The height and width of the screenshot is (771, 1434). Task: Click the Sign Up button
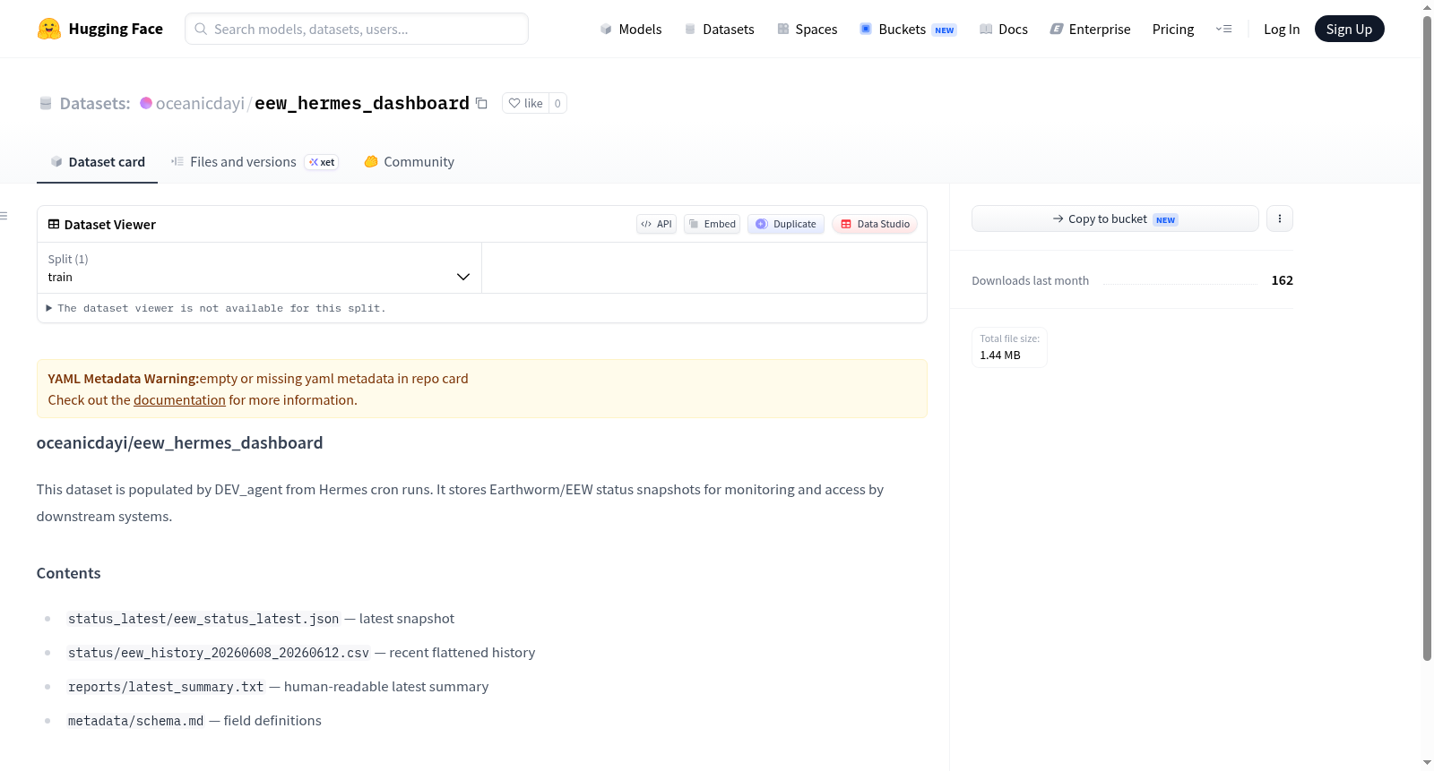[x=1349, y=29]
